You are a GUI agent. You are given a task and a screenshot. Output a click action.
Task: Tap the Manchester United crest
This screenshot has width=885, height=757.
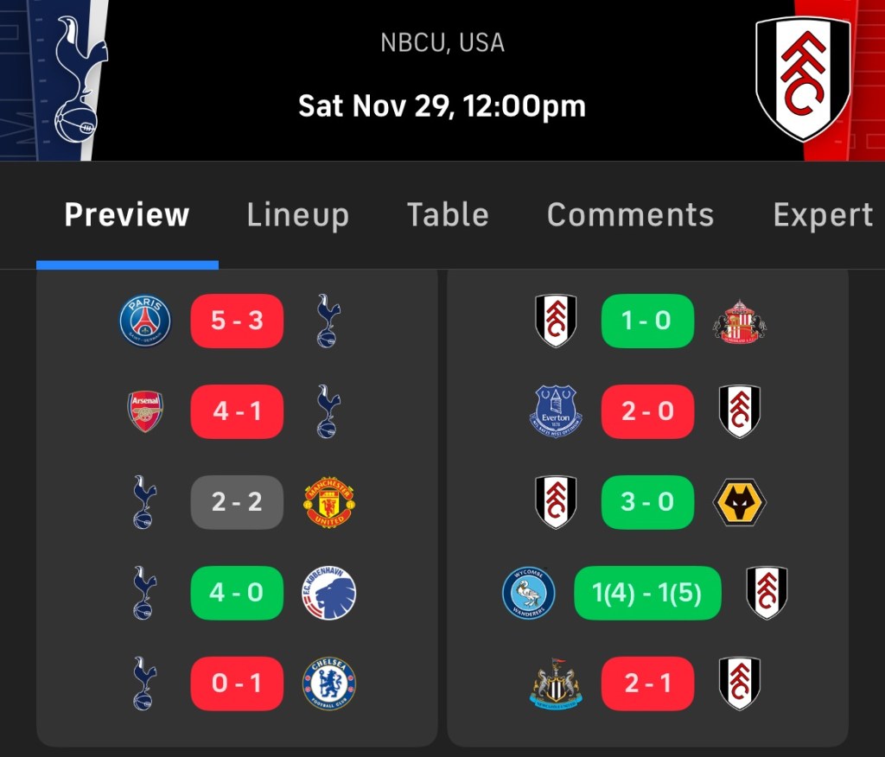(x=328, y=502)
